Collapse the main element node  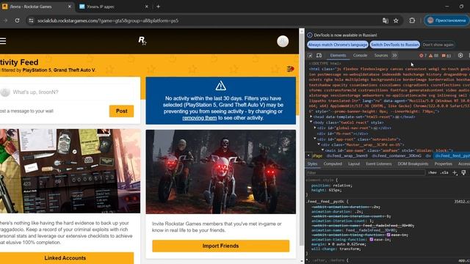tap(323, 150)
